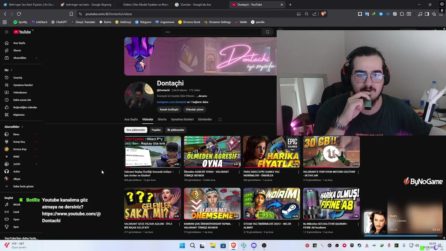Viewport: 446px width, 251px height.
Task: Open the Valdle bookmark
Action: [241, 22]
